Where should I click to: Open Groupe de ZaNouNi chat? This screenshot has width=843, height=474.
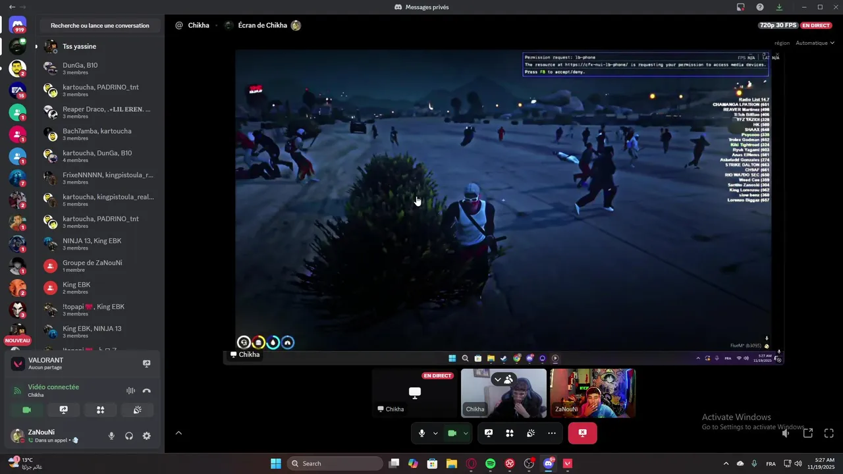coord(99,266)
